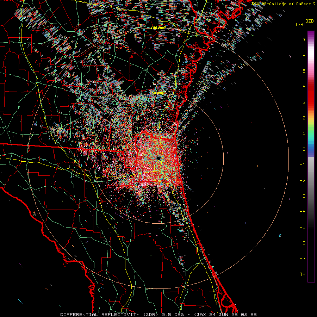Click the black radar site dot at map center
The width and height of the screenshot is (317, 317).
click(x=158, y=158)
